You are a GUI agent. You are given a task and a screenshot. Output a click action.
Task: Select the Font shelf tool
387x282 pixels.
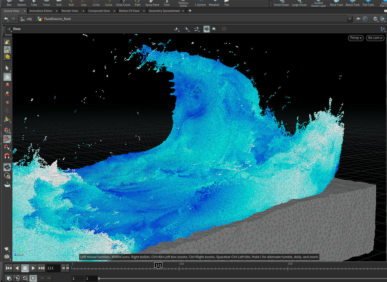(x=167, y=3)
